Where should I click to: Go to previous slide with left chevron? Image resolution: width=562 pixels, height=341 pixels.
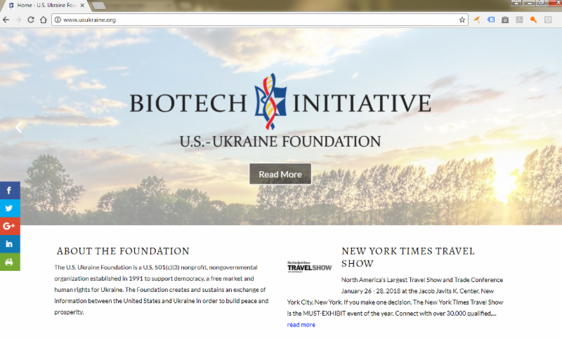pyautogui.click(x=19, y=128)
